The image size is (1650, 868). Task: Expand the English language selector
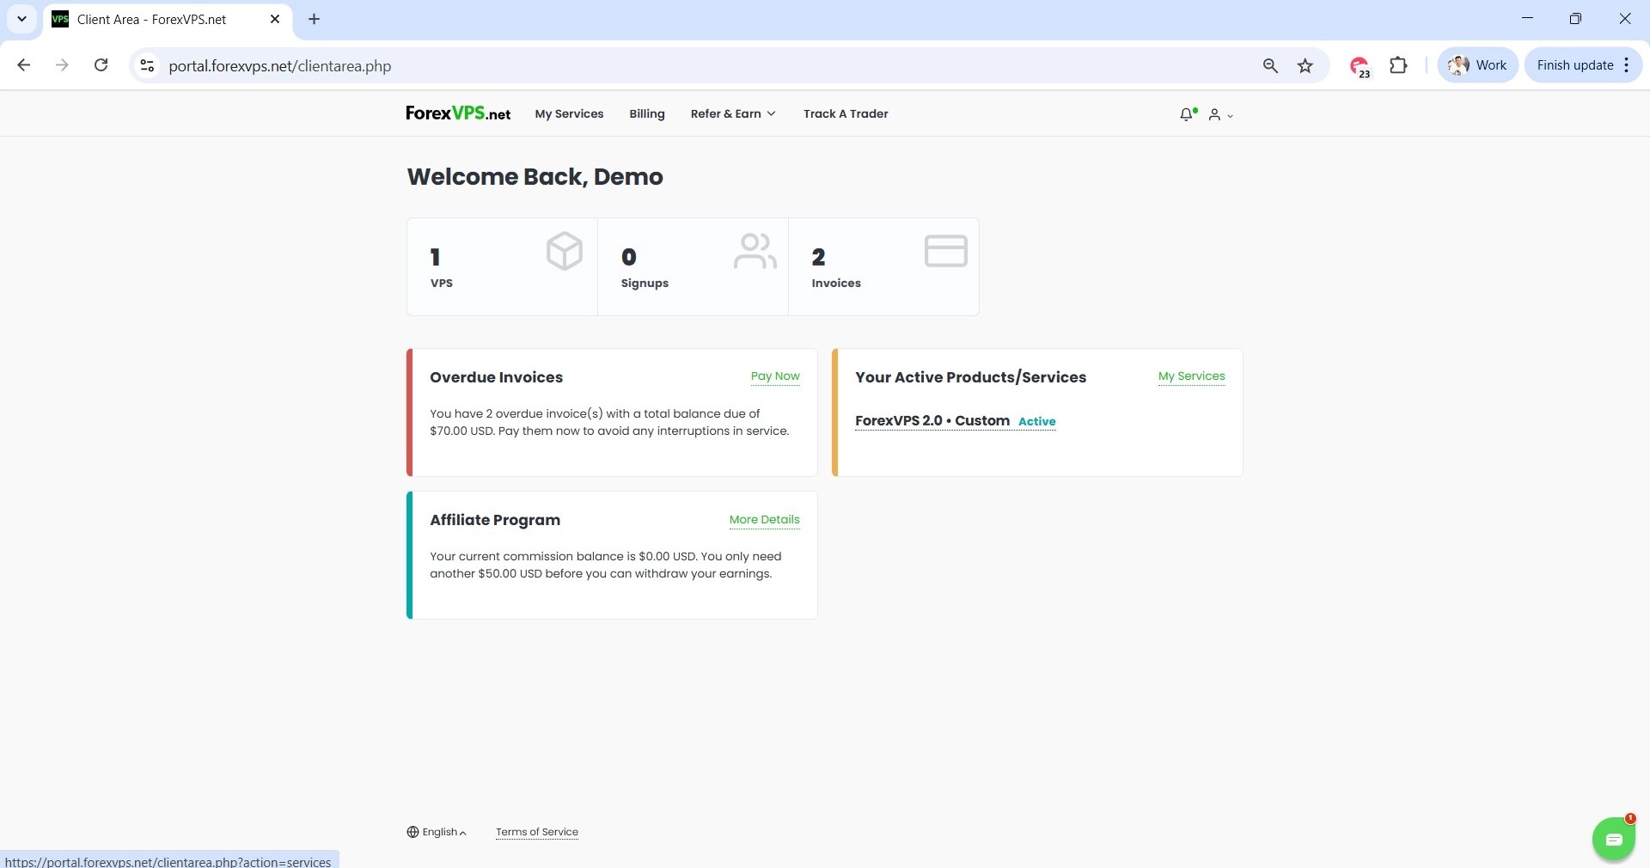(x=437, y=832)
